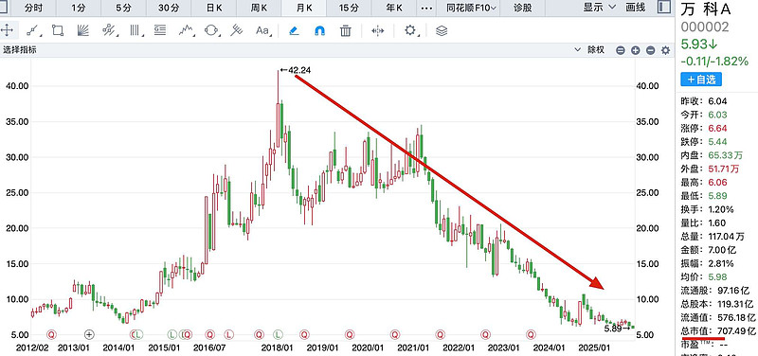Open the Aa text annotation tool
This screenshot has width=758, height=356.
pyautogui.click(x=262, y=31)
